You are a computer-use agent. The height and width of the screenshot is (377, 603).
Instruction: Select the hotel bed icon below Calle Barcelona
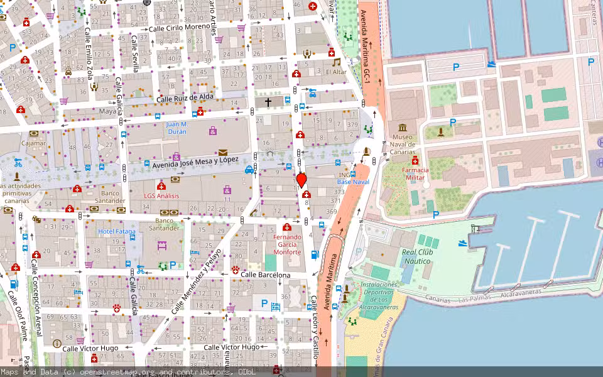[x=275, y=307]
